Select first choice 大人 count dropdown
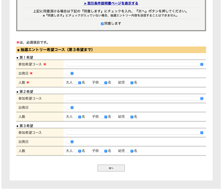This screenshot has width=222, height=189. coord(77,83)
